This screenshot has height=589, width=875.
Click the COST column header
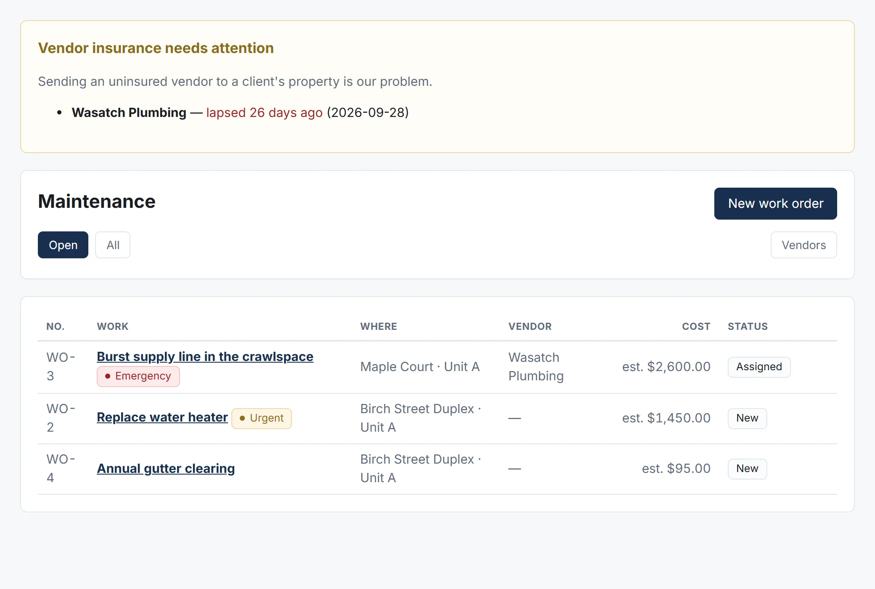point(696,326)
